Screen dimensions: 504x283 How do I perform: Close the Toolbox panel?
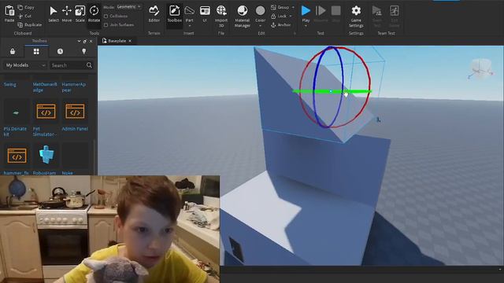[91, 41]
